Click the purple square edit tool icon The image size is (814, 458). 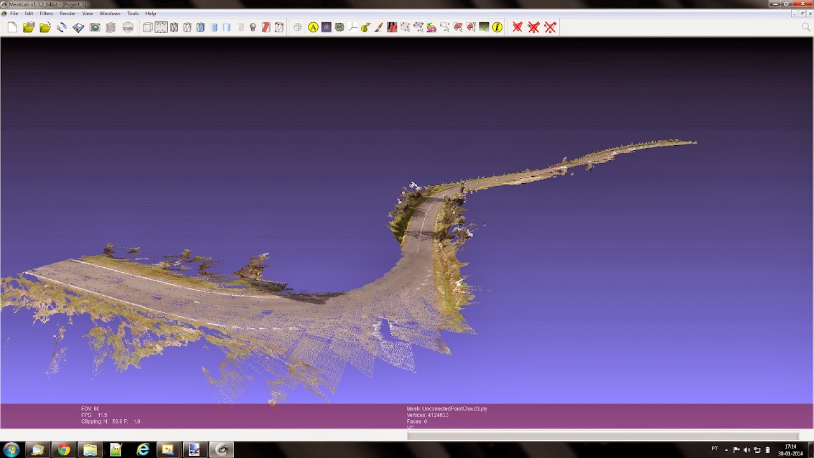(x=326, y=27)
